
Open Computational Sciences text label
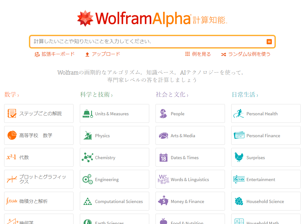coord(119,201)
